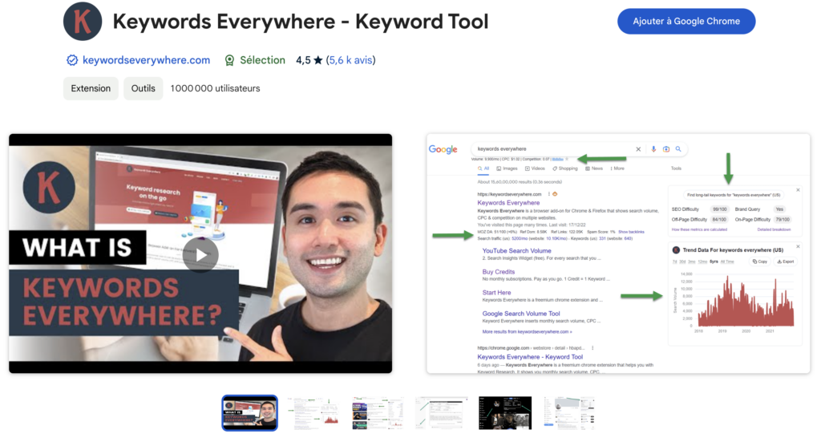This screenshot has width=821, height=446.
Task: Play the promo video
Action: click(200, 254)
